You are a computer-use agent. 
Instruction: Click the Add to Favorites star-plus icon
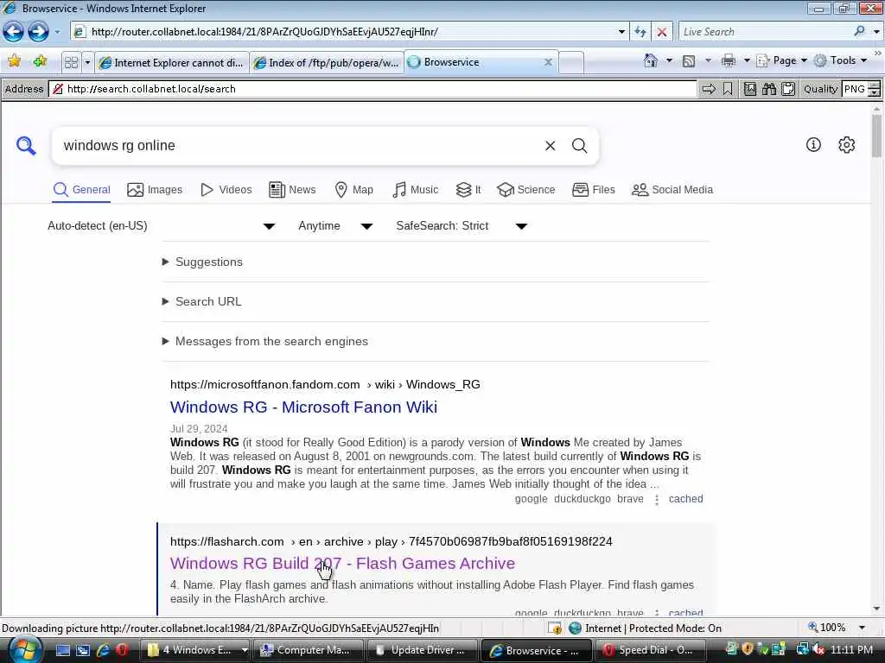(x=40, y=61)
